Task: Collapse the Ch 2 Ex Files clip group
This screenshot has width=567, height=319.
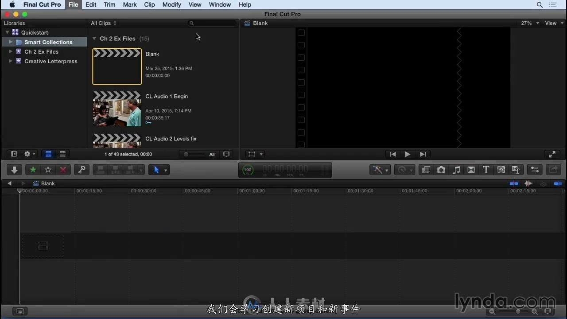Action: 94,39
